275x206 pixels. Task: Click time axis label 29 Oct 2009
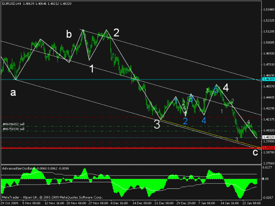[x=10, y=203]
